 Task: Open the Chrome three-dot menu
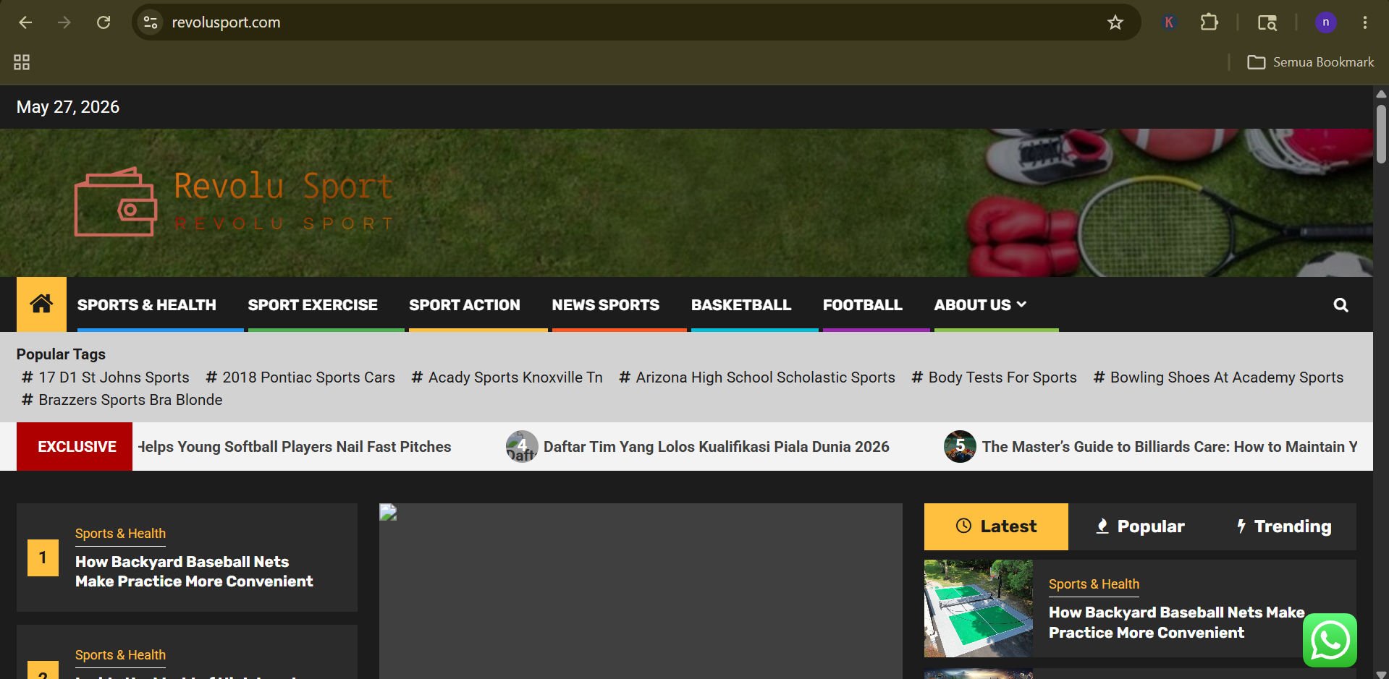pos(1365,22)
